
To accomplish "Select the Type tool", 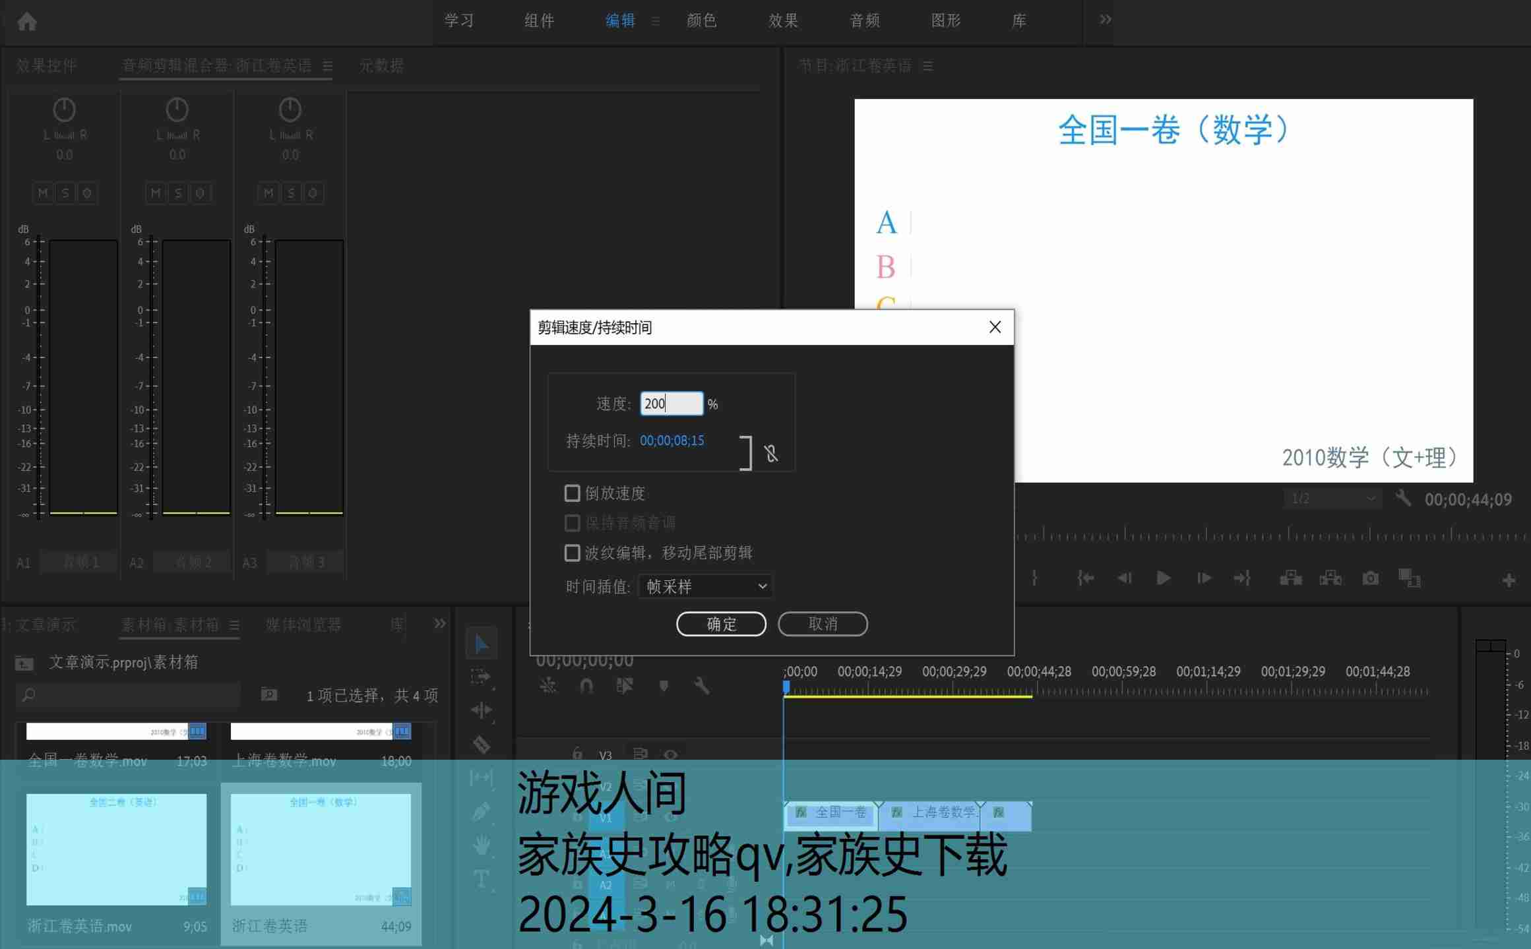I will pyautogui.click(x=482, y=879).
